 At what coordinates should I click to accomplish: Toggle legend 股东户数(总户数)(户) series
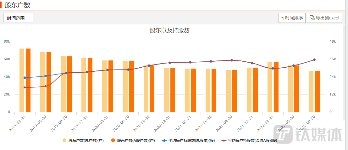coord(83,140)
